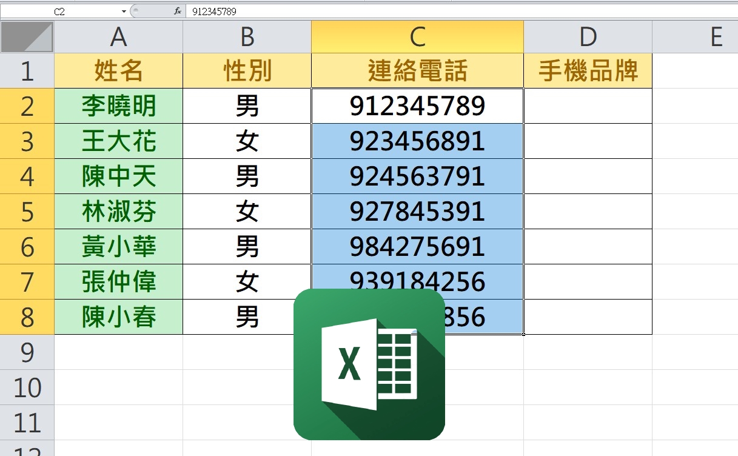This screenshot has height=456, width=738.
Task: Select column D header
Action: click(588, 38)
